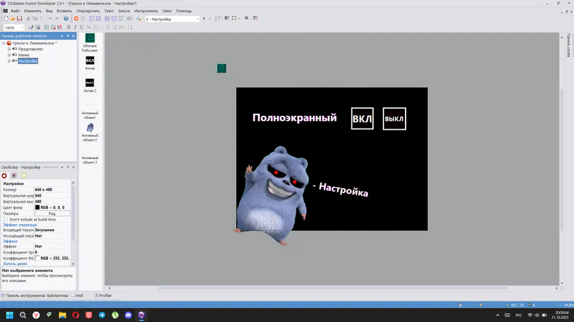Click the Ред. palette edit button
Viewport: 574px width, 322px height.
[52, 214]
